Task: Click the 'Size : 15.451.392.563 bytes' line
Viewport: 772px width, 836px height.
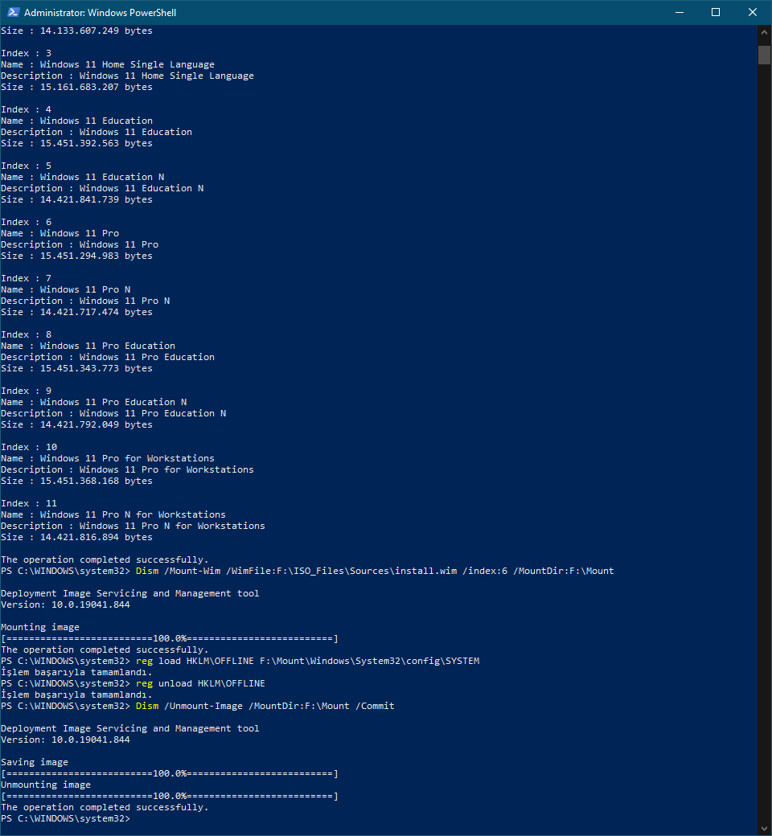Action: (x=77, y=143)
